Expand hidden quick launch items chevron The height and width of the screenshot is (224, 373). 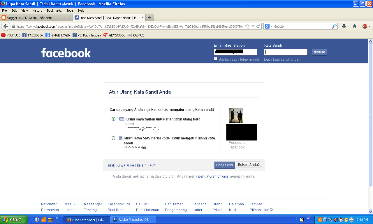point(57,218)
